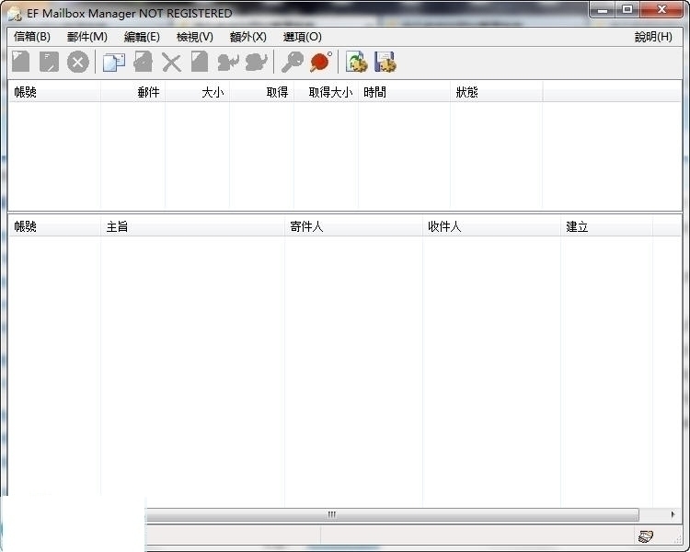690x552 pixels.
Task: Click the mail tray icon in status bar
Action: pos(646,536)
